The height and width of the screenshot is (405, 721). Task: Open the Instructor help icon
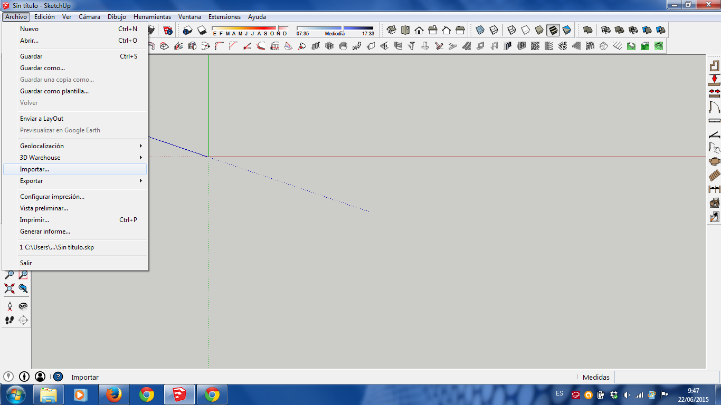point(58,377)
